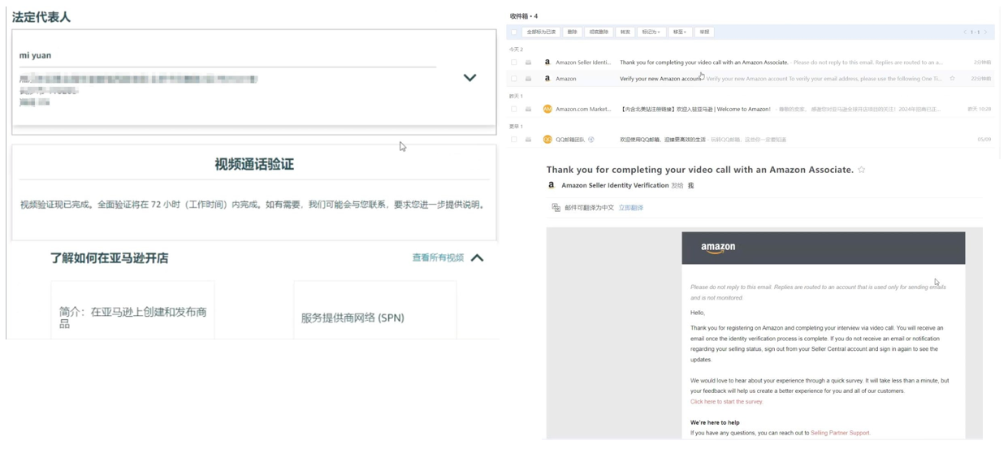Expand the mi yuan legal representative card
Screen dimensions: 1008x458
click(x=469, y=78)
